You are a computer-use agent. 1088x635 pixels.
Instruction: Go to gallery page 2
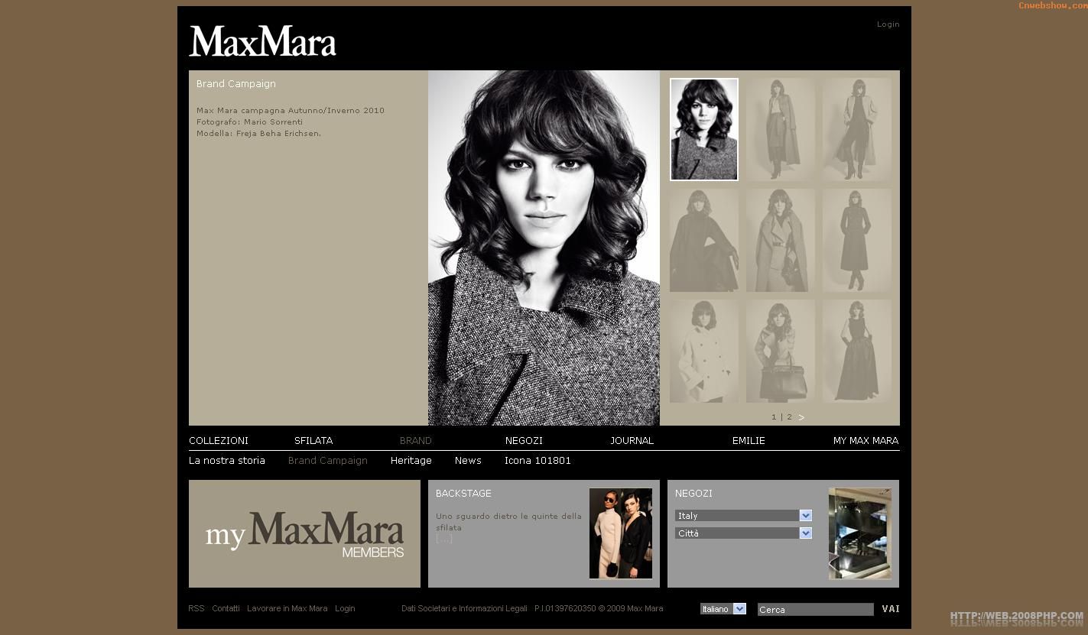(789, 417)
